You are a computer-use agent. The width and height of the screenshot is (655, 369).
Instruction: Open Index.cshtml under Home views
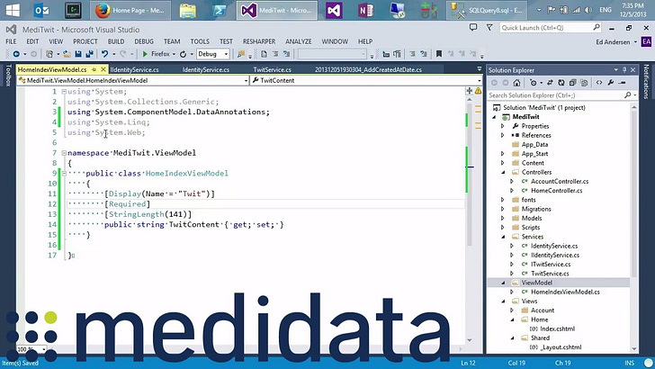coord(557,328)
